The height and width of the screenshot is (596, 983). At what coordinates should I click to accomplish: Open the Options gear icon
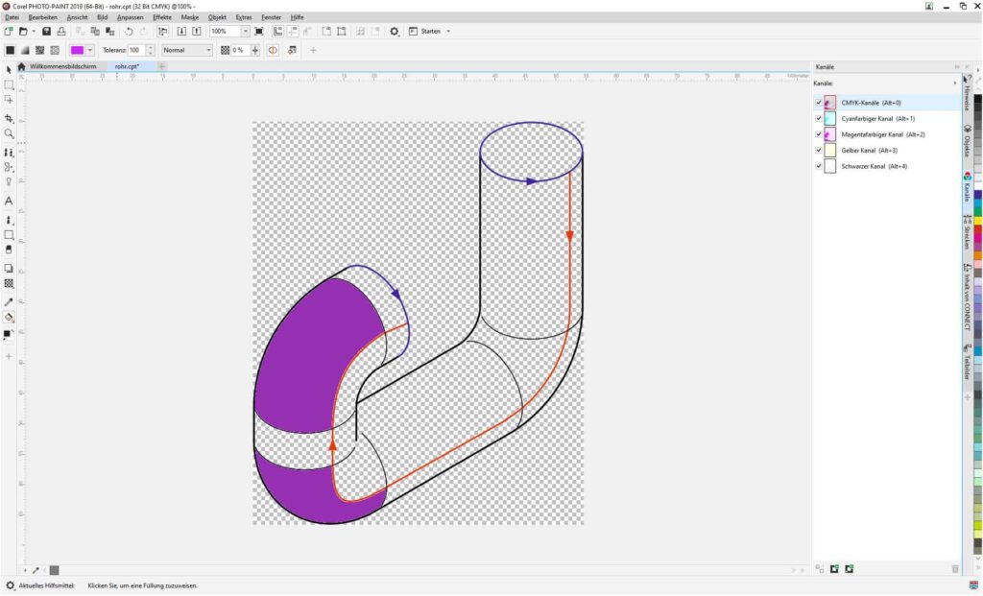pyautogui.click(x=395, y=32)
